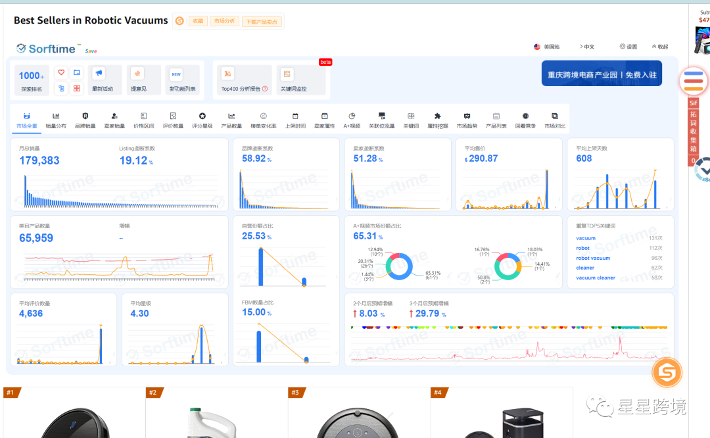Open 设置 settings gear
This screenshot has height=438, width=710.
(628, 47)
